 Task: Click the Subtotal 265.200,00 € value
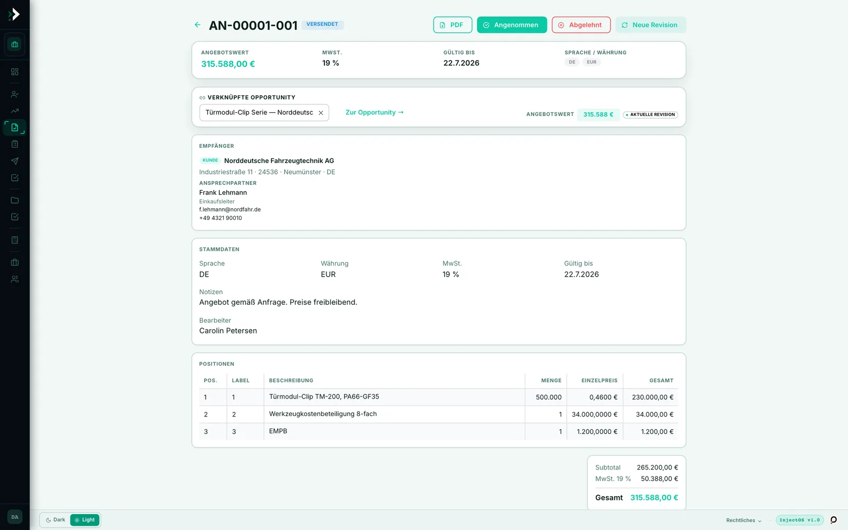pyautogui.click(x=657, y=467)
